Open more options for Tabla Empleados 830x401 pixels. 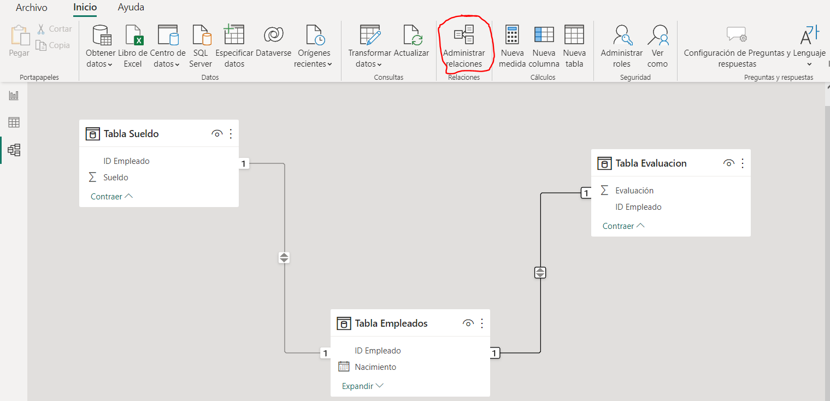point(482,323)
